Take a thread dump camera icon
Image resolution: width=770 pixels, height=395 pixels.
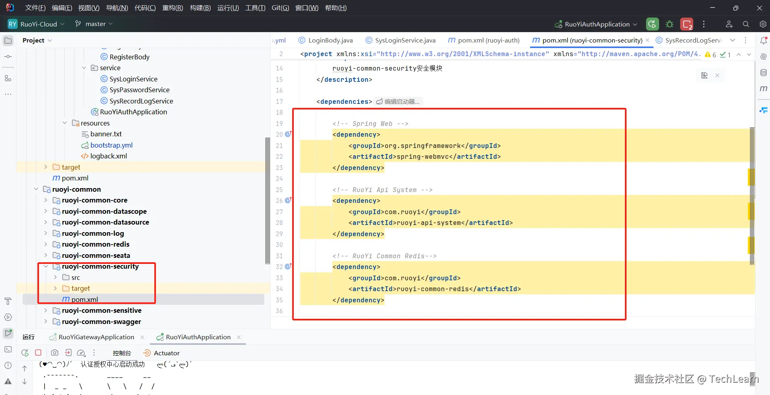click(x=55, y=353)
